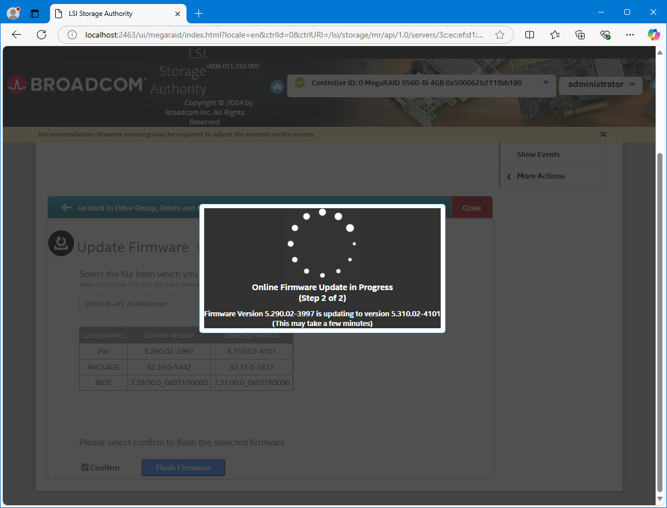Click the firmware file name field
Viewport: 667px width, 508px height.
139,304
